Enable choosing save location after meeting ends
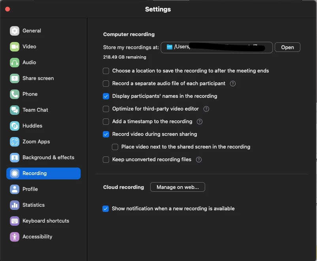 pos(106,71)
